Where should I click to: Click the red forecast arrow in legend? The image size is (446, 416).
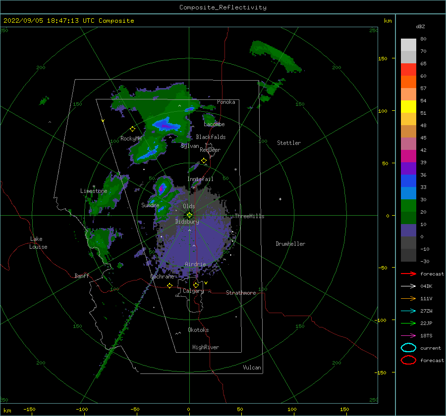(408, 274)
